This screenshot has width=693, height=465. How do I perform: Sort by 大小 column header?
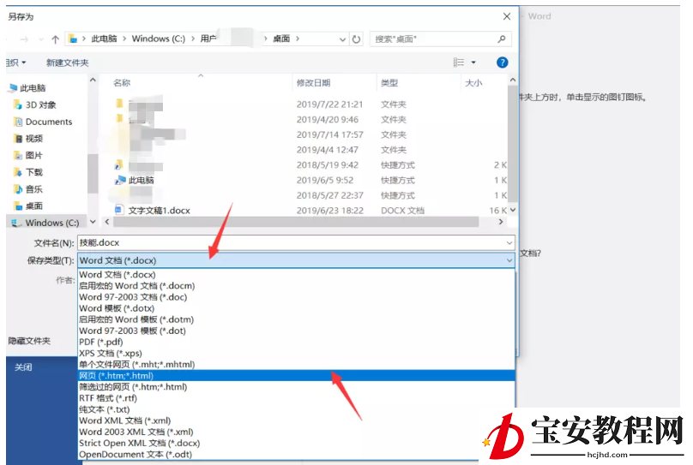pos(473,82)
